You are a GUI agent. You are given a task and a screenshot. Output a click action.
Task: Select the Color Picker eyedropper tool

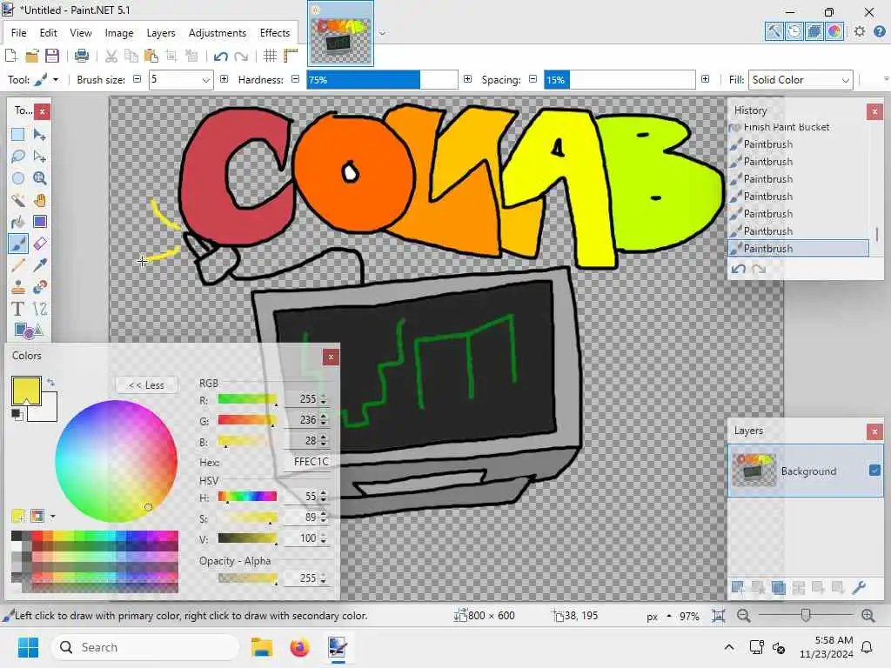(40, 265)
